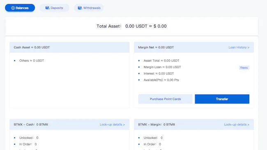Click the Margin Loan ≈ 0.00 USDT line
The height and width of the screenshot is (150, 267).
click(x=162, y=67)
